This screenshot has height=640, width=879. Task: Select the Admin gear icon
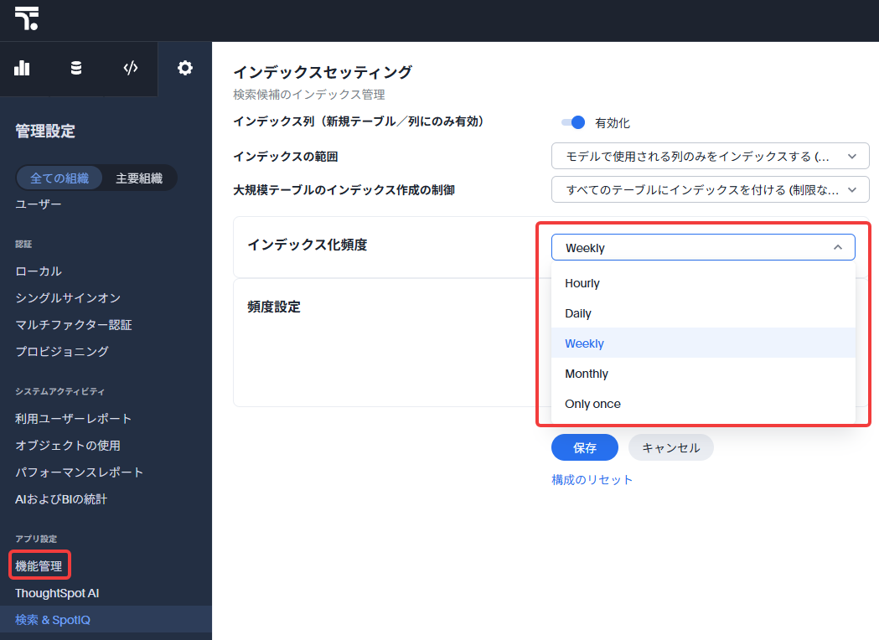(x=185, y=68)
